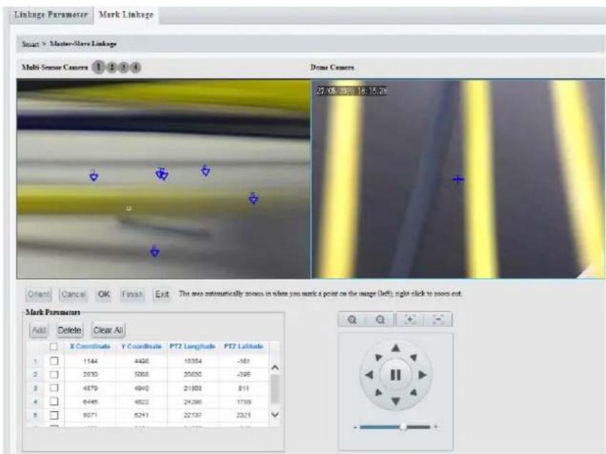Click the zoom in magnifier icon
The width and height of the screenshot is (606, 454).
click(x=352, y=320)
